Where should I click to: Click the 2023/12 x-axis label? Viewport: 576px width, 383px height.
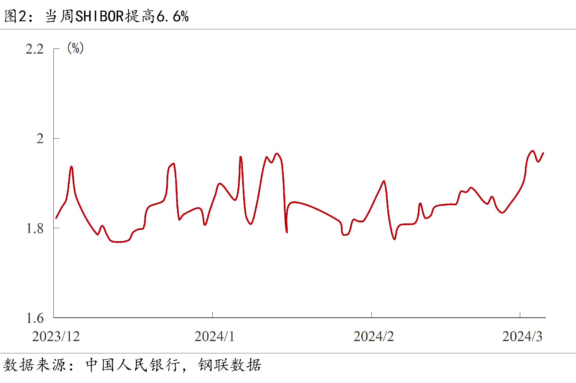click(x=56, y=337)
